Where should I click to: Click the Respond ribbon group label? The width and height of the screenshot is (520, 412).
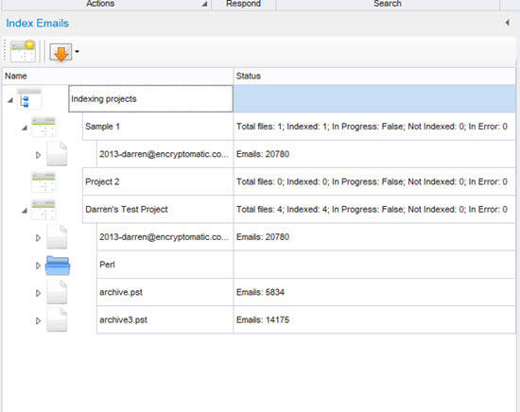pos(243,4)
